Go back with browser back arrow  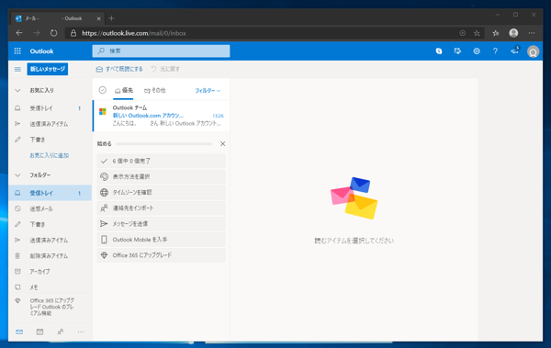[19, 33]
